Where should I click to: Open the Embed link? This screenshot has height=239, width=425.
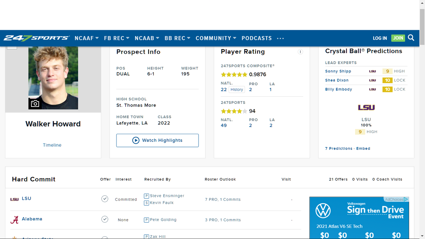click(363, 148)
